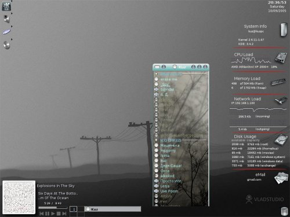Pause the playing track
Image resolution: width=290 pixels, height=217 pixels.
click(48, 214)
